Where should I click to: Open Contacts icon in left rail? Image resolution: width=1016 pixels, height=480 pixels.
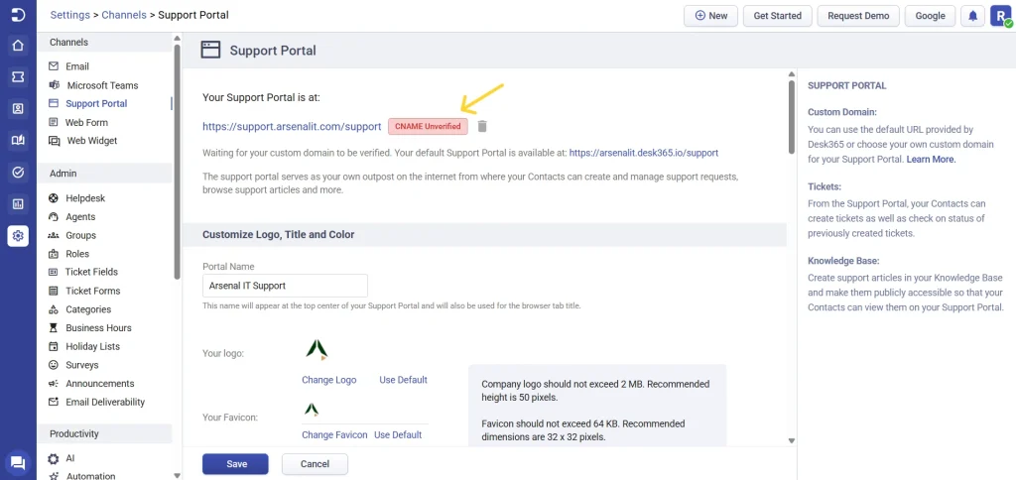[x=18, y=109]
